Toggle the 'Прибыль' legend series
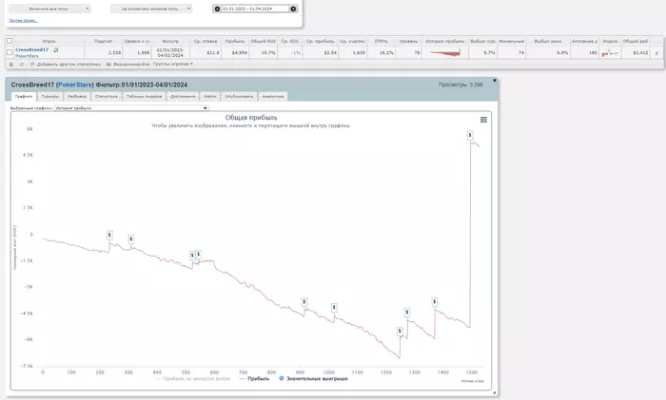This screenshot has height=400, width=666. [x=254, y=378]
